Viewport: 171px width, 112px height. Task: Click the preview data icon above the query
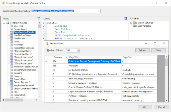[125, 19]
